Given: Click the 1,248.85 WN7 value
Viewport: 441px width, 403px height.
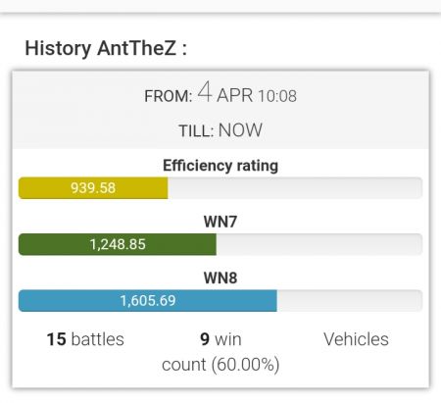Looking at the screenshot, I should (118, 244).
